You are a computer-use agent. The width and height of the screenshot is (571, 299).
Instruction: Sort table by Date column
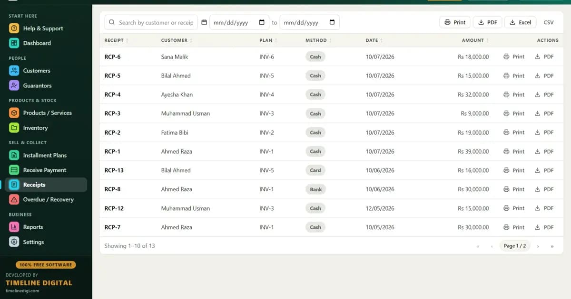374,40
